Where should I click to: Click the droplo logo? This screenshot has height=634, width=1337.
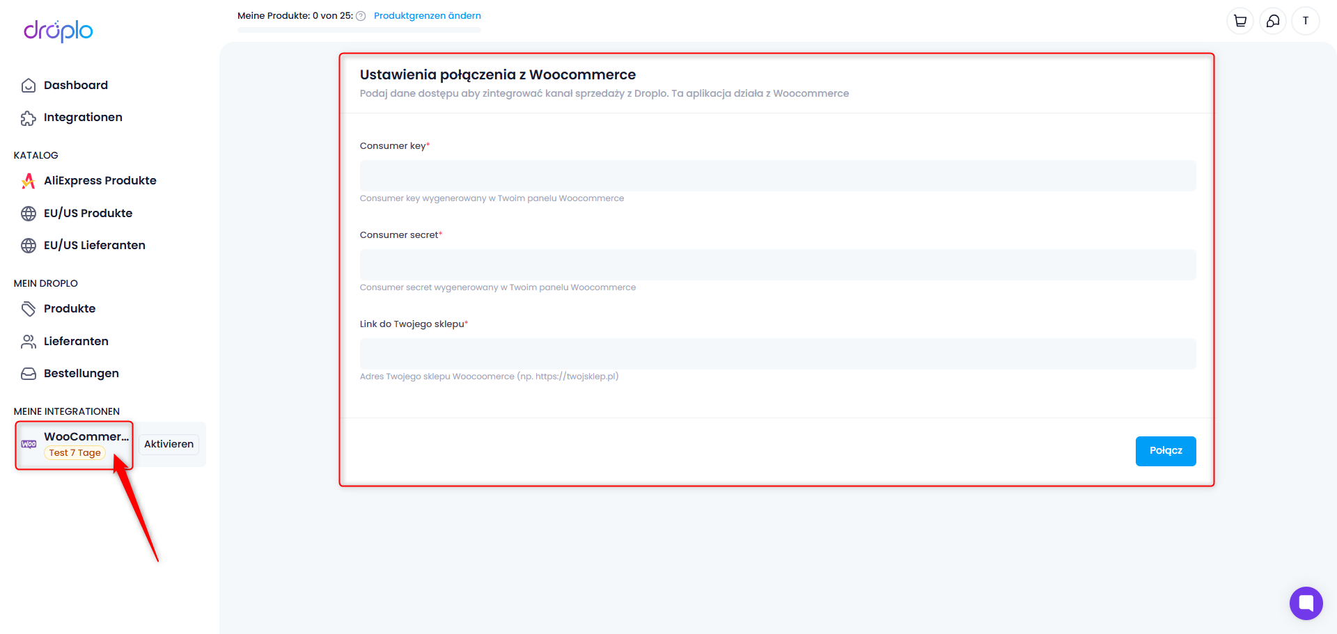(58, 31)
